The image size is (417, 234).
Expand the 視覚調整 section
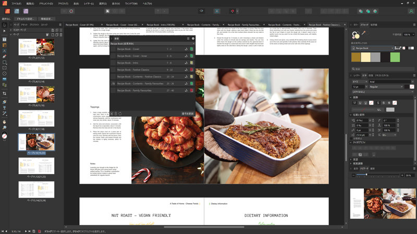click(x=351, y=164)
